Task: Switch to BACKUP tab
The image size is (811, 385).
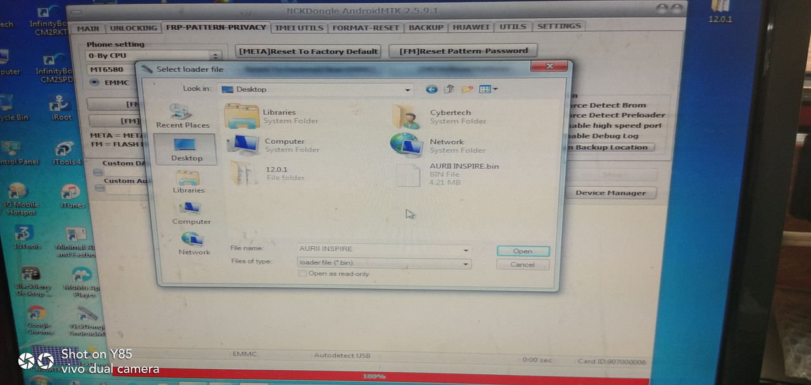Action: pyautogui.click(x=426, y=27)
